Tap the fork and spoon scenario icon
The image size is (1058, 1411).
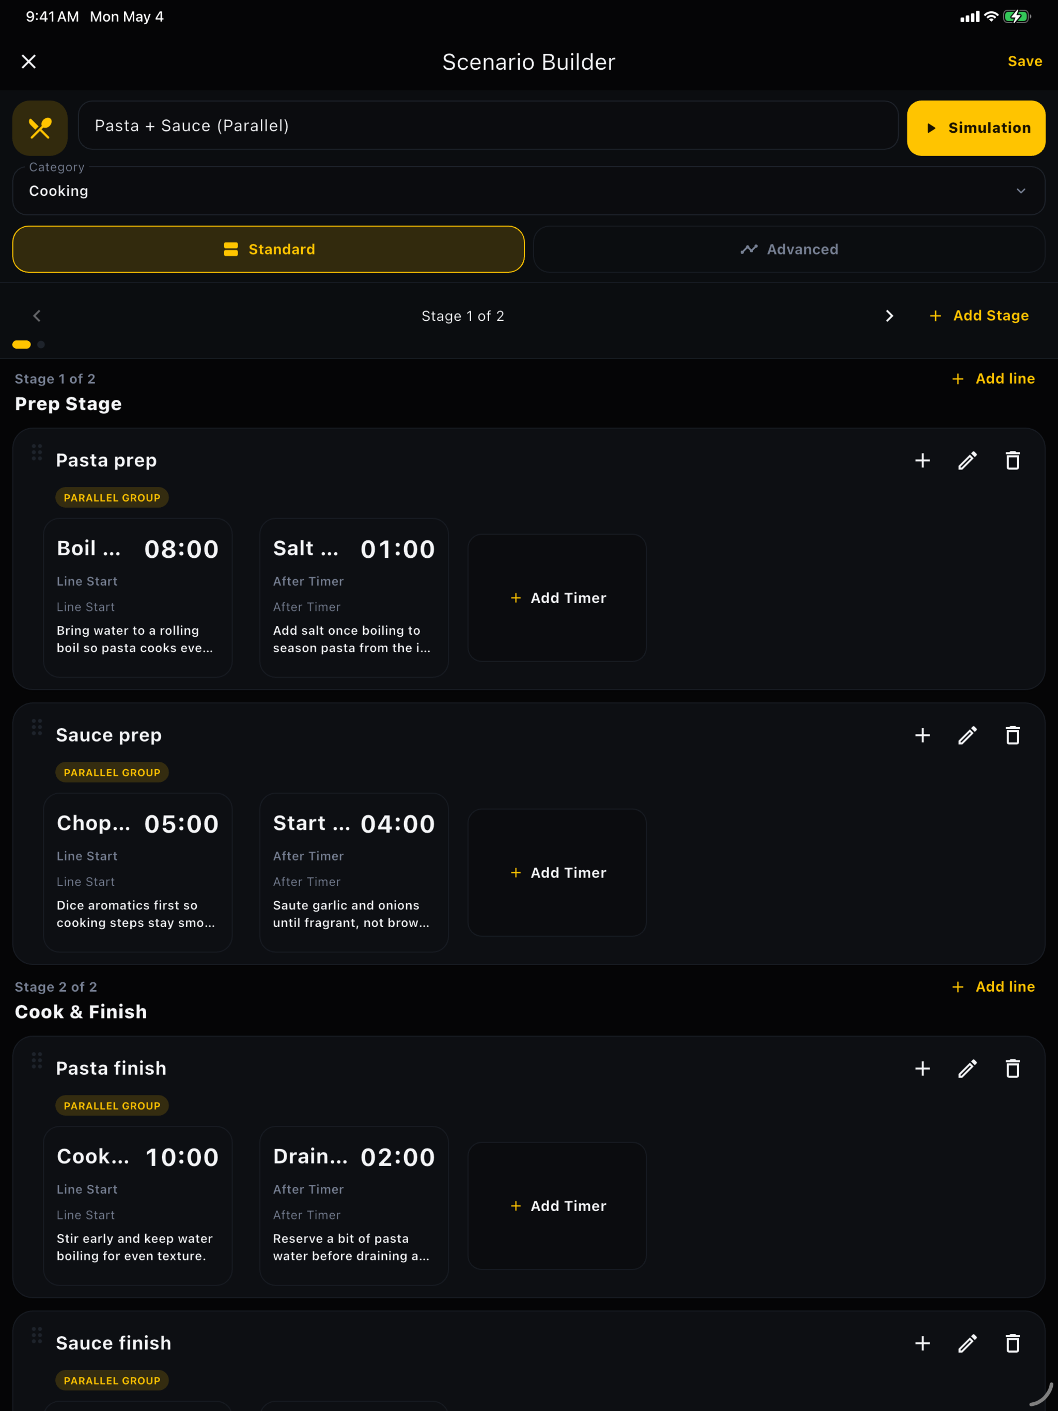click(40, 128)
